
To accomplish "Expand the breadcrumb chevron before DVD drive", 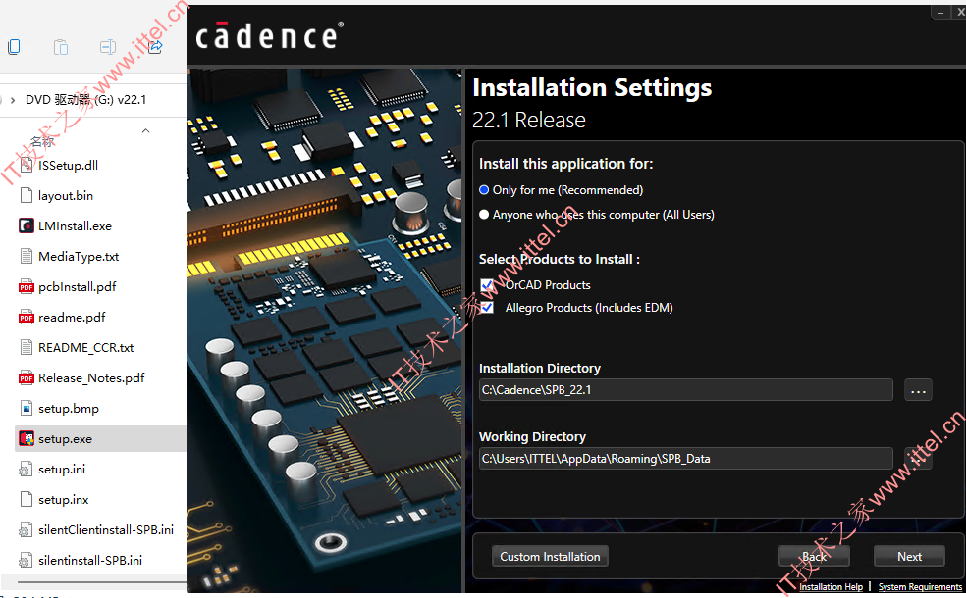I will point(13,100).
